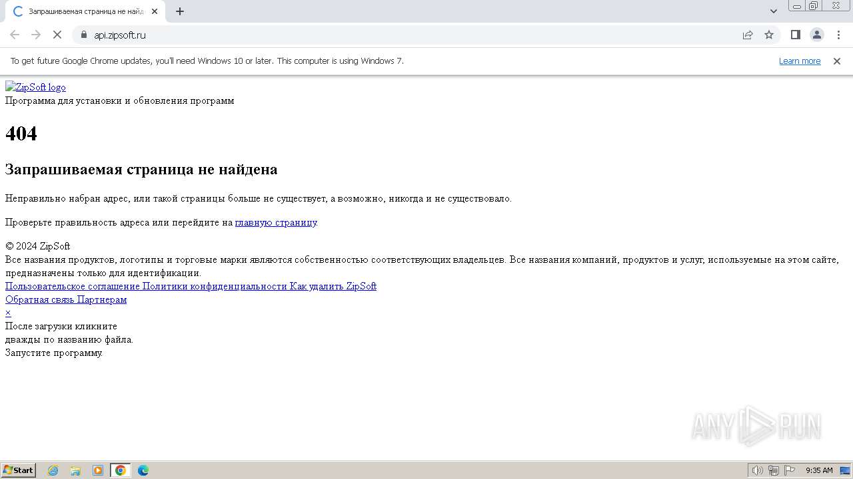This screenshot has height=479, width=853.
Task: Click the padlock site info icon
Action: click(x=83, y=35)
